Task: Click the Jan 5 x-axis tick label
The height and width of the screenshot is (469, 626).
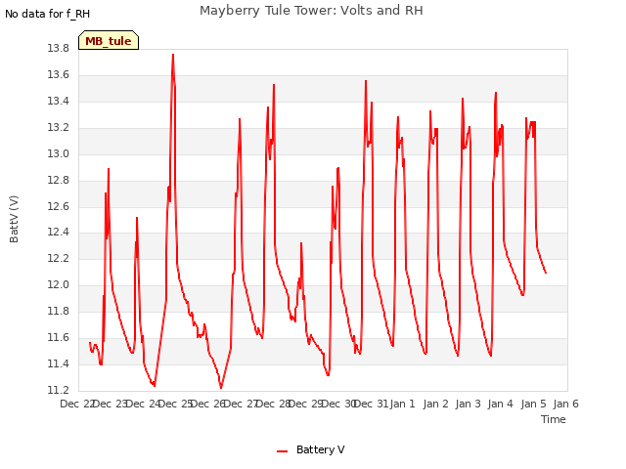Action: (x=533, y=404)
